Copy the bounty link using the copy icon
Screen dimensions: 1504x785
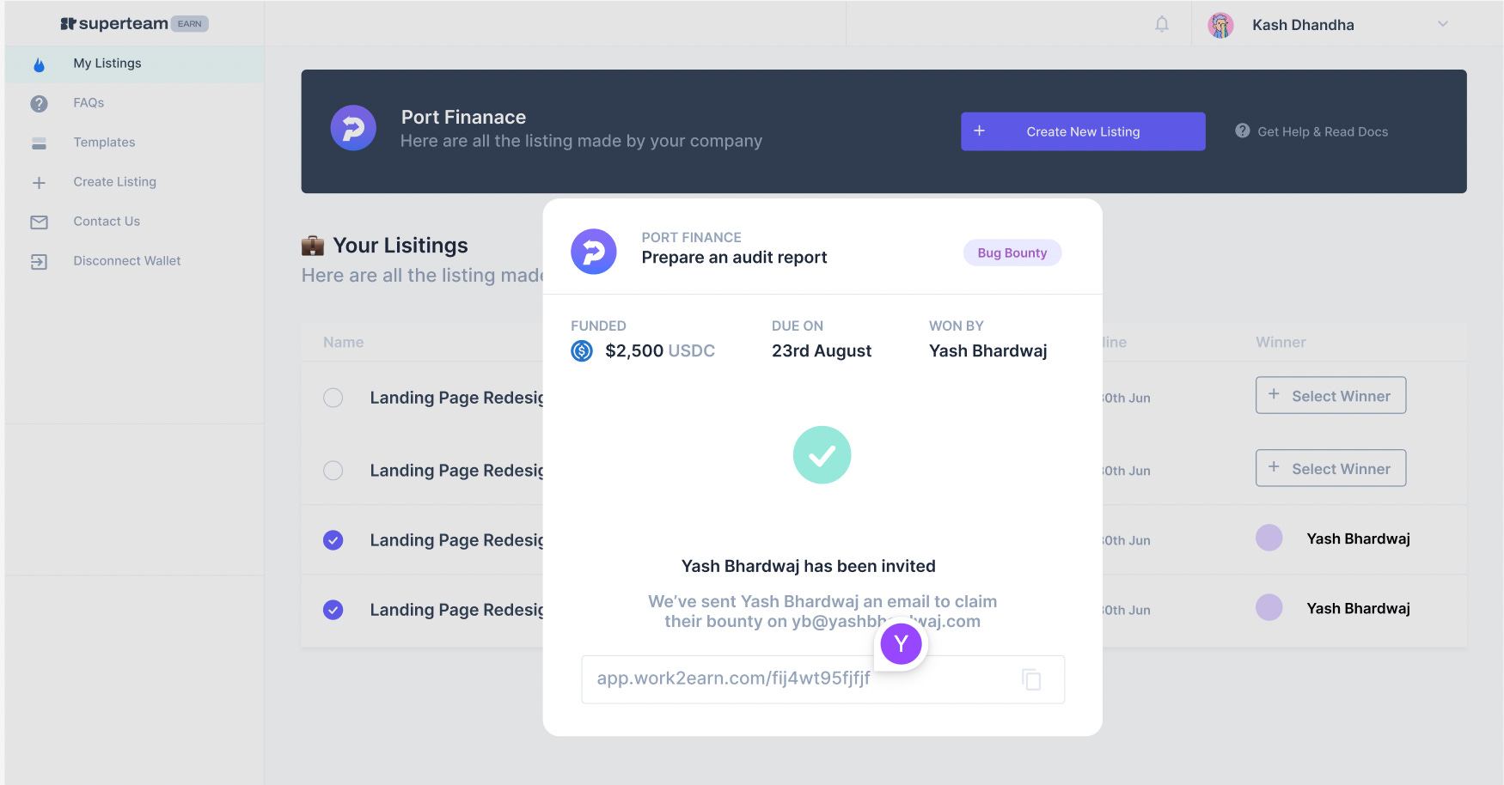click(x=1030, y=679)
